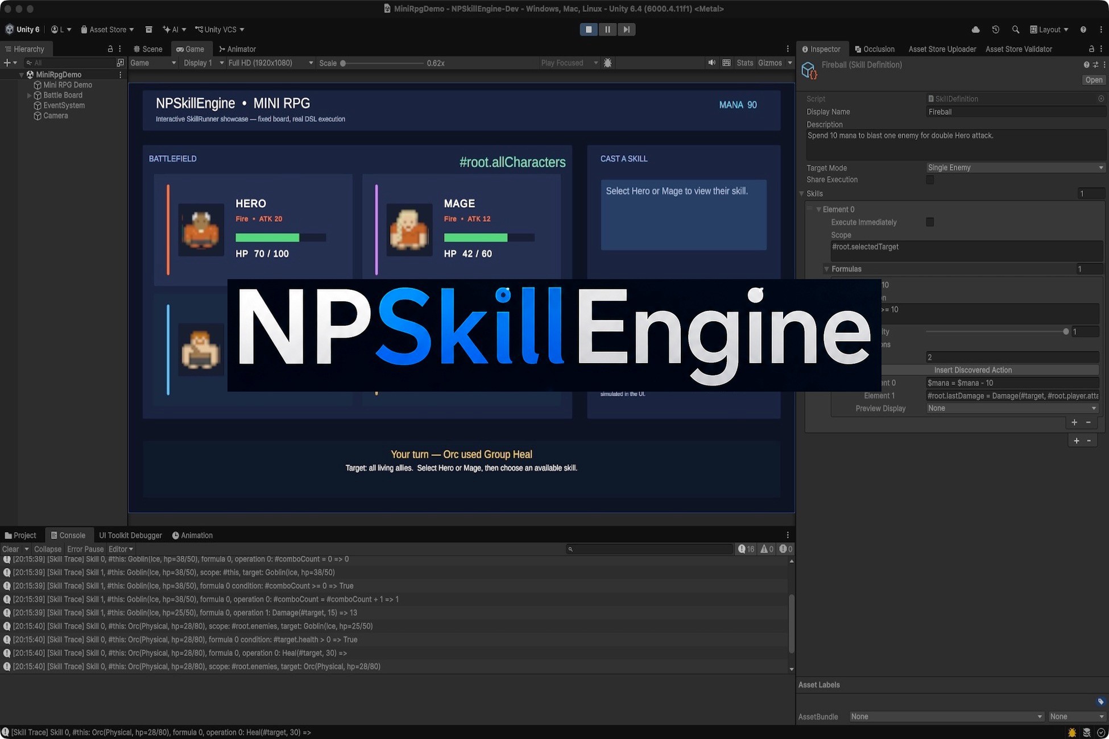Screen dimensions: 1109x739
Task: Open the package manager box icon
Action: tap(148, 30)
